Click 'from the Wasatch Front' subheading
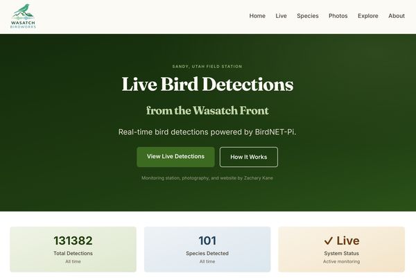The height and width of the screenshot is (278, 416). [207, 110]
